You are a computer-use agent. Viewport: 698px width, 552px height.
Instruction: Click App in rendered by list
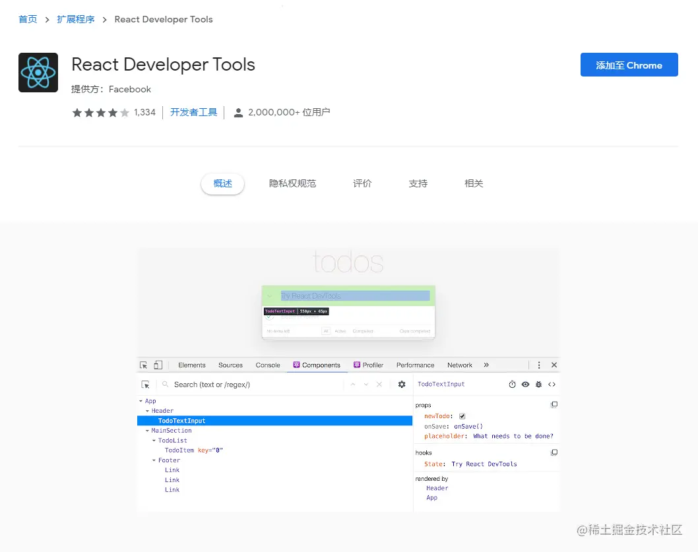[x=432, y=498]
